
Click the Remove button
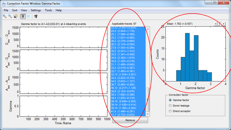[130, 120]
